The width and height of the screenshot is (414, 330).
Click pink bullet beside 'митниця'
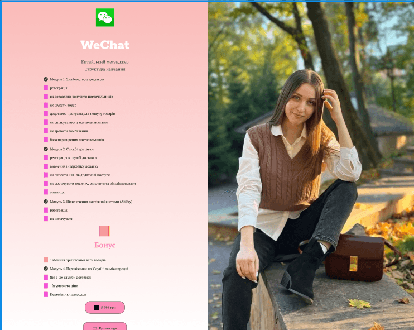tap(46, 192)
